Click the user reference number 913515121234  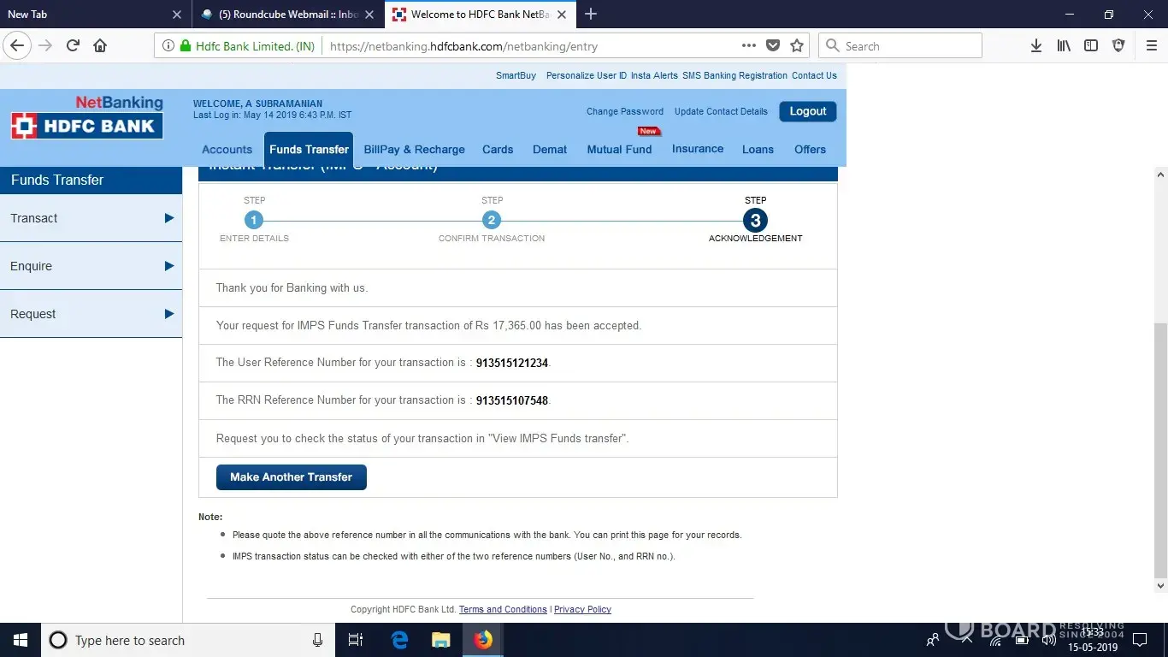[x=512, y=363]
